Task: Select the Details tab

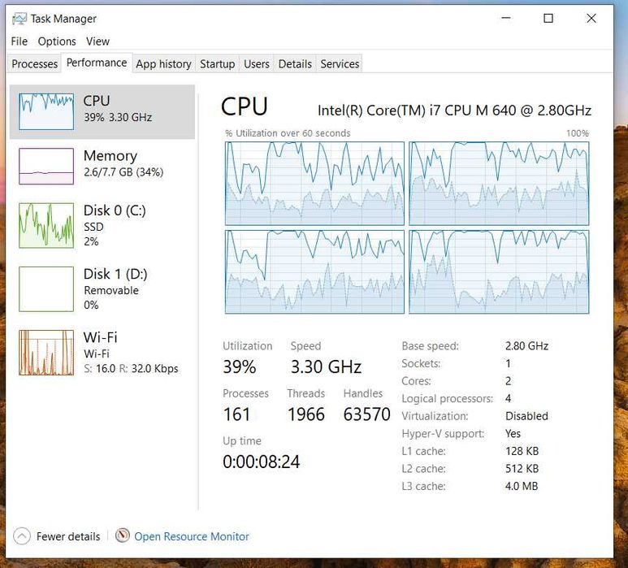Action: [295, 64]
